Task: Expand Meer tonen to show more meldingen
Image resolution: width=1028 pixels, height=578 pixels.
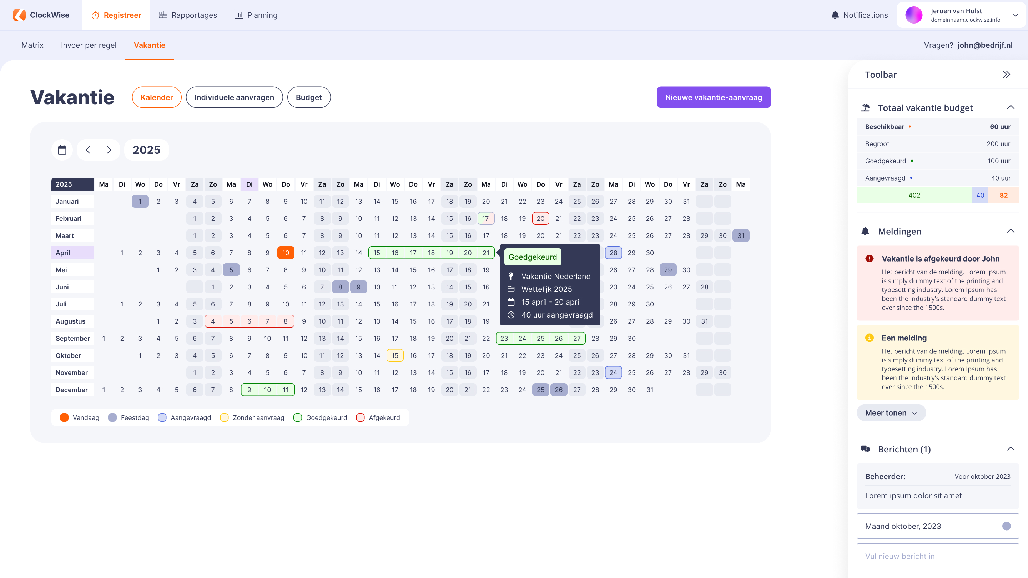Action: click(891, 413)
